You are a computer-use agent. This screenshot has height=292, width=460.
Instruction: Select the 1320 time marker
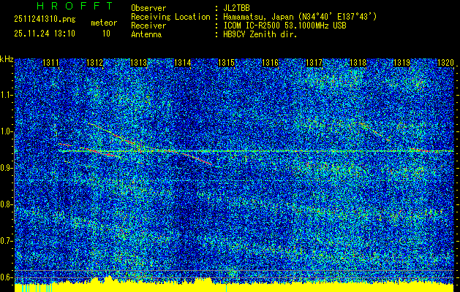point(445,64)
